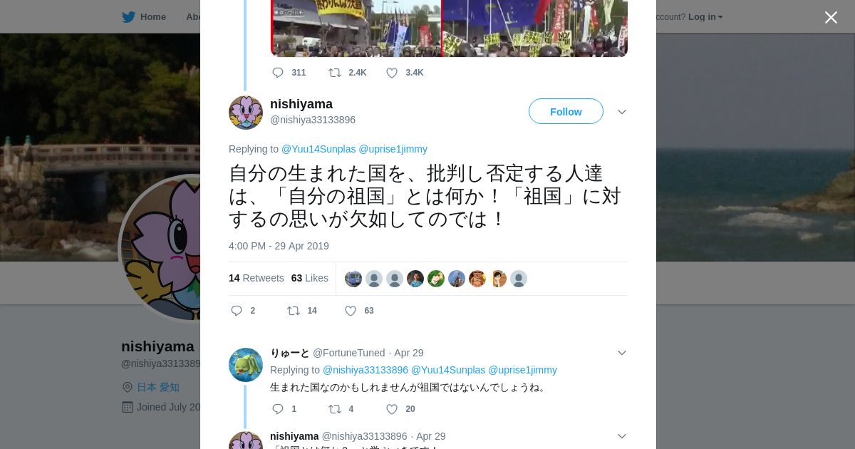
Task: Open the main tweet's chevron options menu
Action: point(621,112)
